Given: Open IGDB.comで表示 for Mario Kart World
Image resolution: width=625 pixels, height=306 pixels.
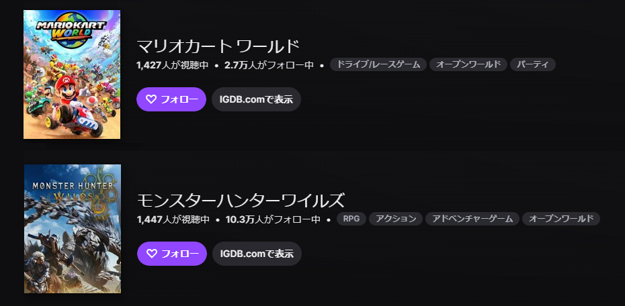Looking at the screenshot, I should point(256,99).
